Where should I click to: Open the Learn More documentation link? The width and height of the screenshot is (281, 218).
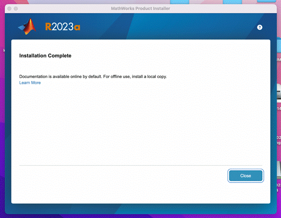pyautogui.click(x=30, y=82)
